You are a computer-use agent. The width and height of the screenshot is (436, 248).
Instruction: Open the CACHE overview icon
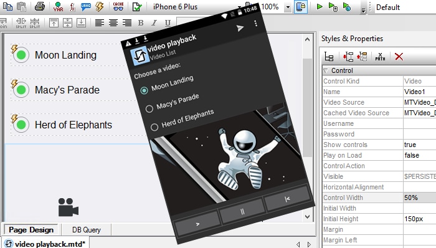coord(118,6)
